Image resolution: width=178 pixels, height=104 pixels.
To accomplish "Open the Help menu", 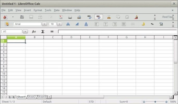I will (x=77, y=10).
